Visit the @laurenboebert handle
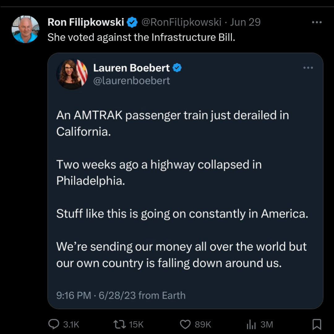Image resolution: width=334 pixels, height=334 pixels. [x=131, y=81]
